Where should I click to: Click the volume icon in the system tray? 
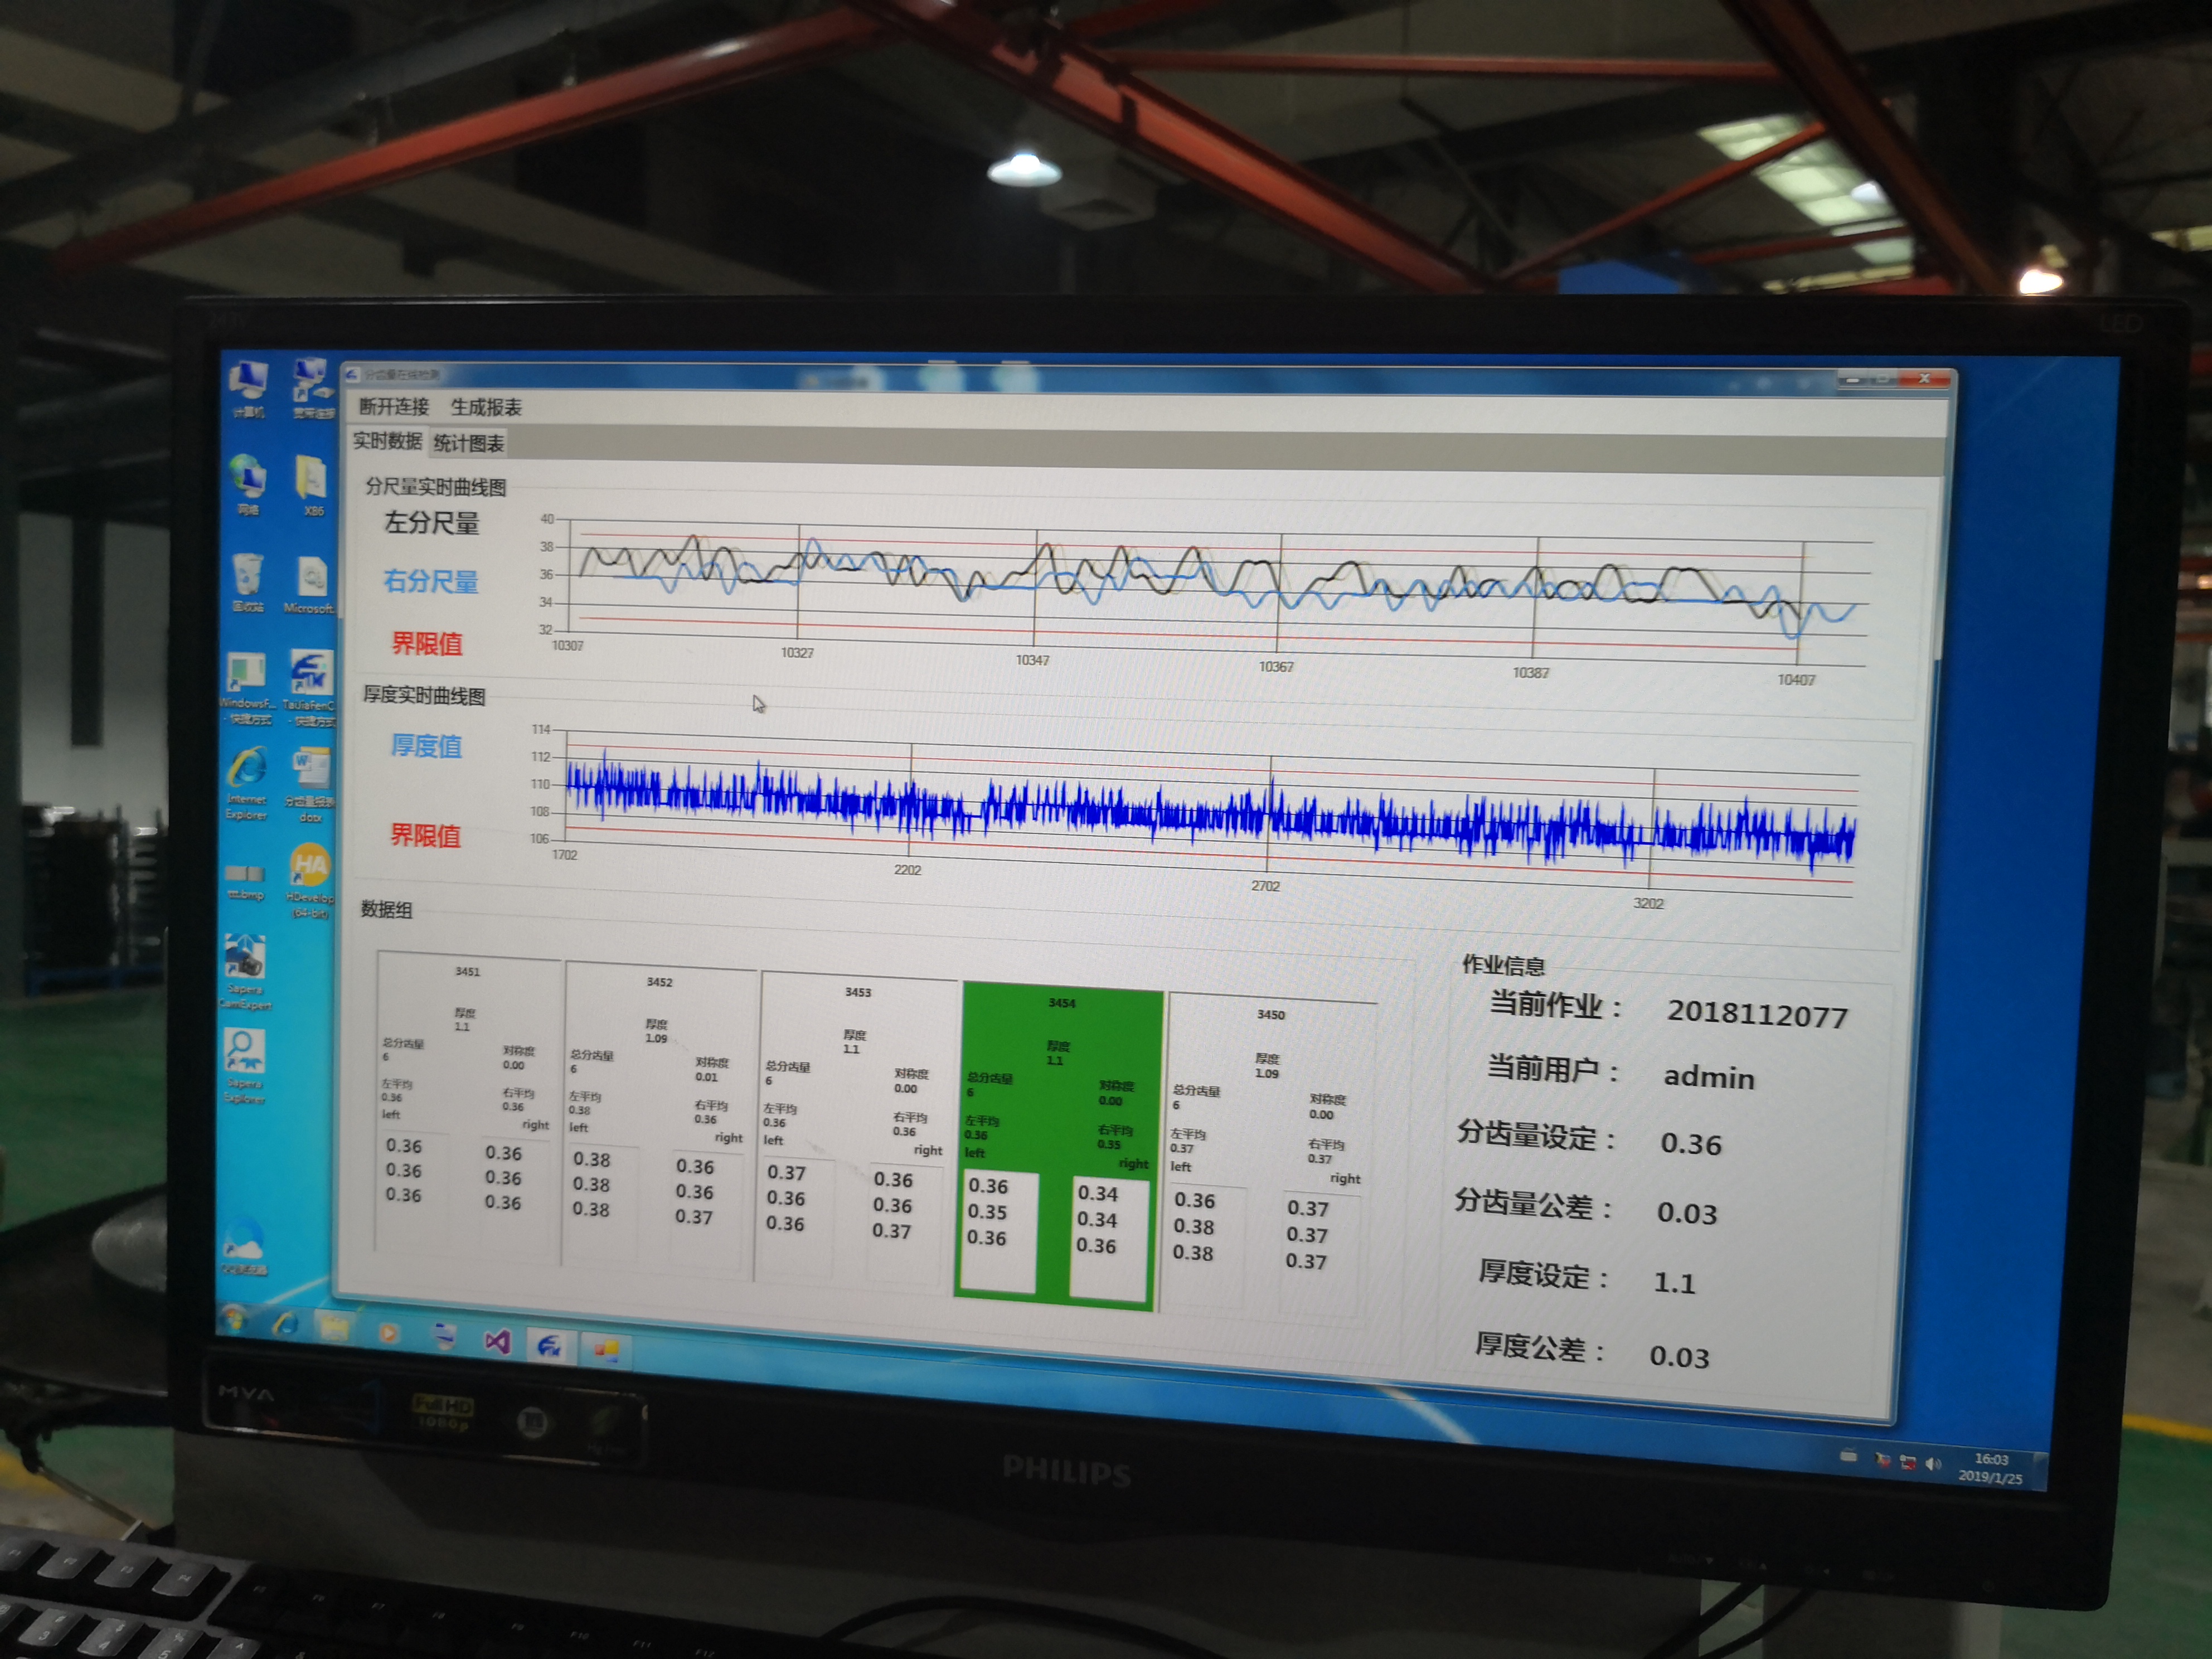tap(1934, 1464)
